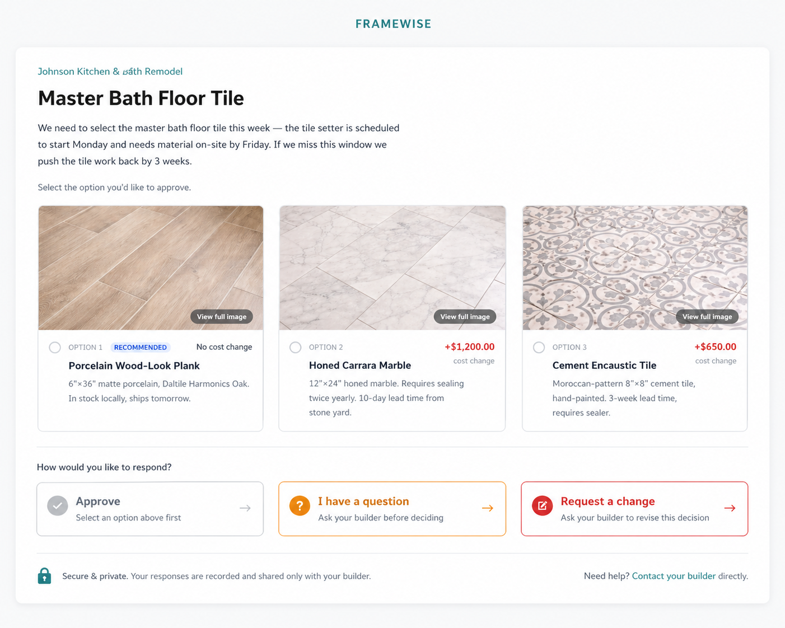Select Option 3 Cement Encaustic Tile radio
785x628 pixels.
click(x=539, y=348)
